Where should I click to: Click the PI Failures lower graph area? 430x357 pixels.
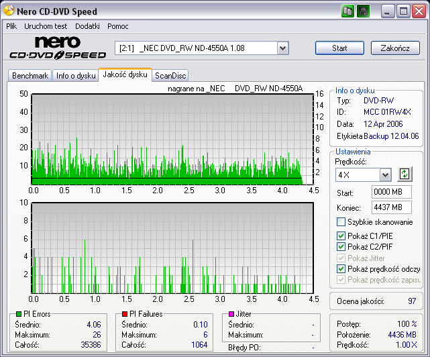tap(172, 248)
